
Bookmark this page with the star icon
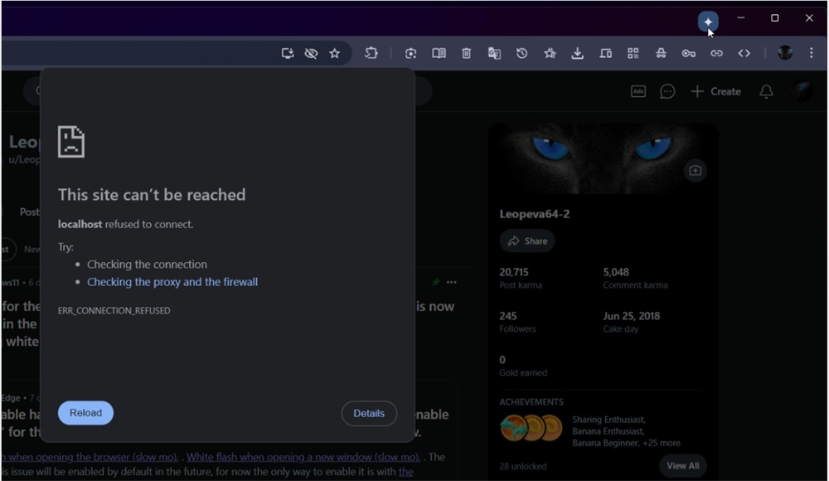pyautogui.click(x=335, y=53)
